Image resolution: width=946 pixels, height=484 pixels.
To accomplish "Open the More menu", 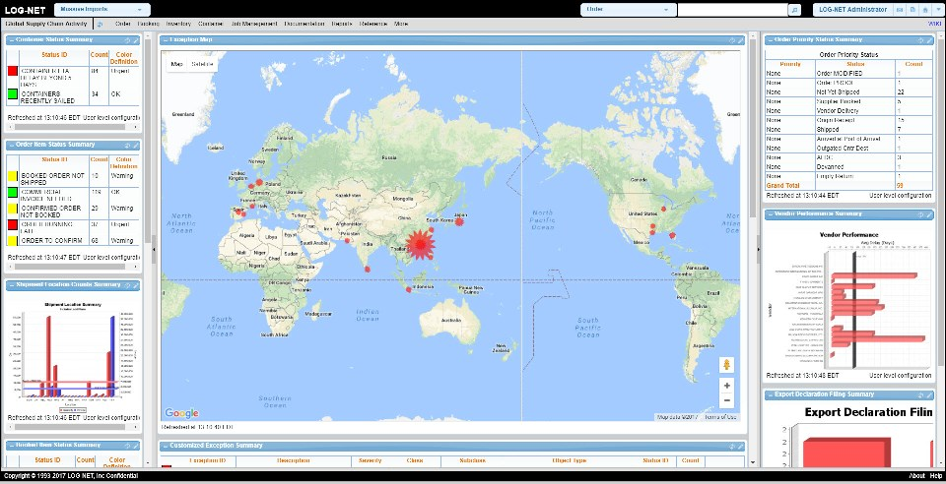I will pos(401,24).
